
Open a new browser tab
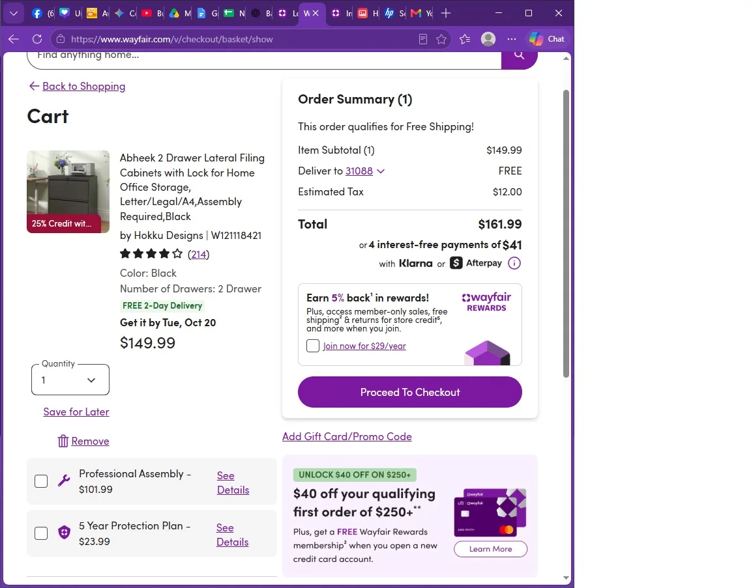coord(446,14)
